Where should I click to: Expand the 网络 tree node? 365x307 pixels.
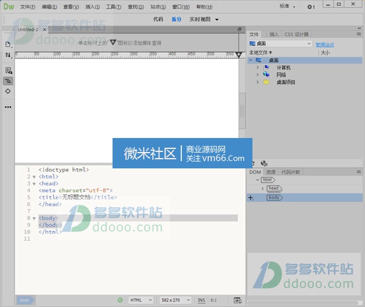tap(258, 75)
